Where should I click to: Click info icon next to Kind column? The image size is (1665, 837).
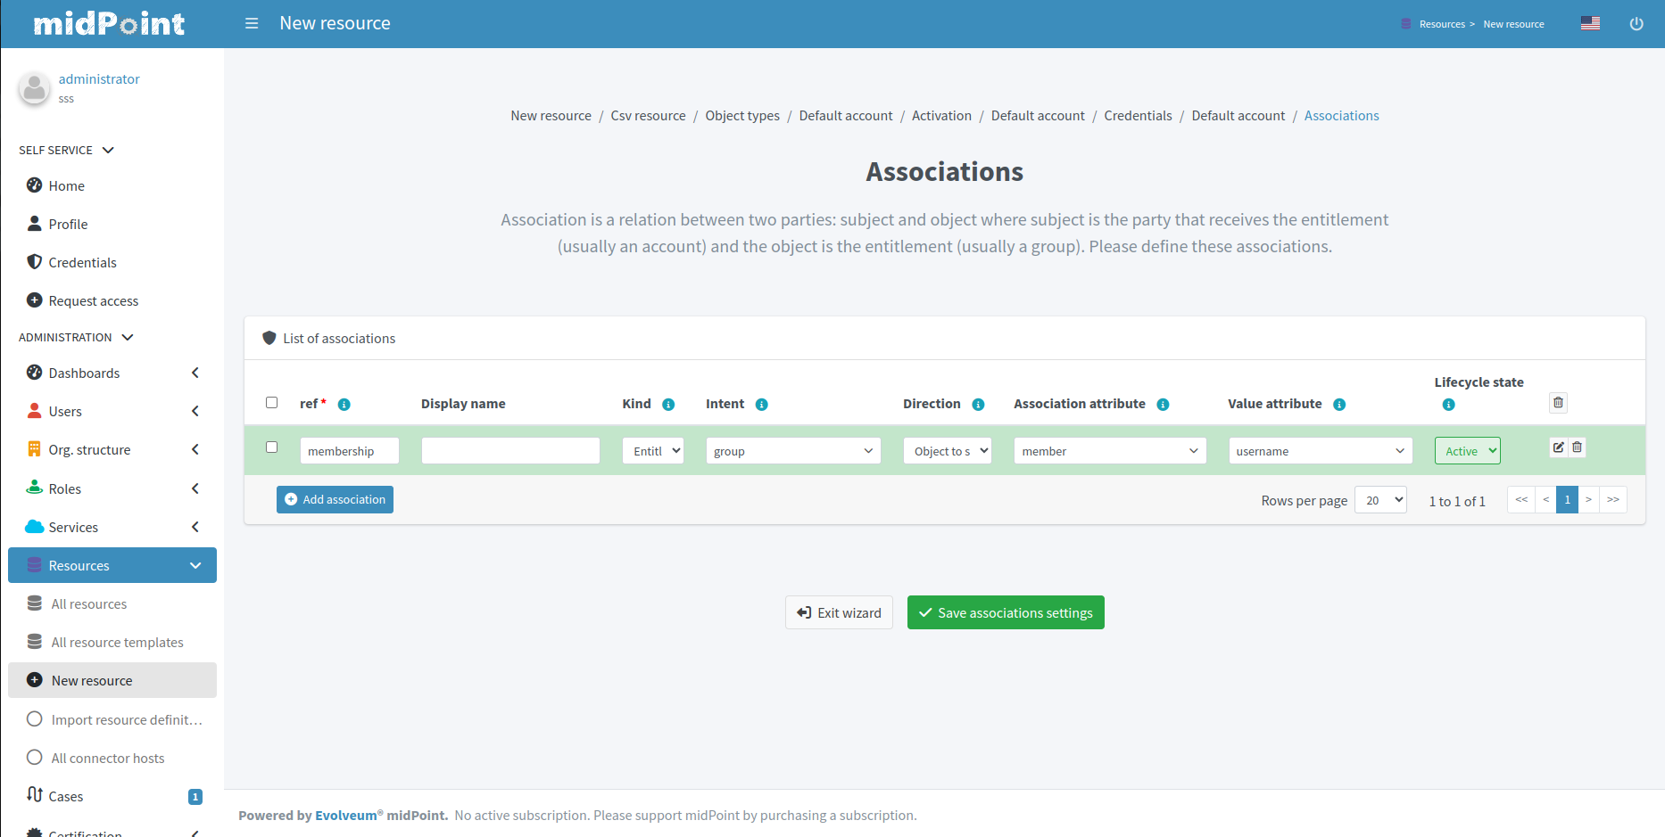(668, 405)
